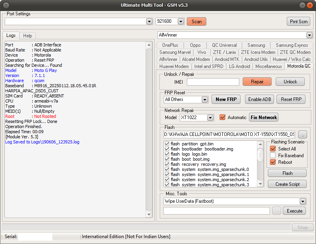
Task: Toggle system.img_sparsechunk.0 checkbox
Action: pos(167,169)
